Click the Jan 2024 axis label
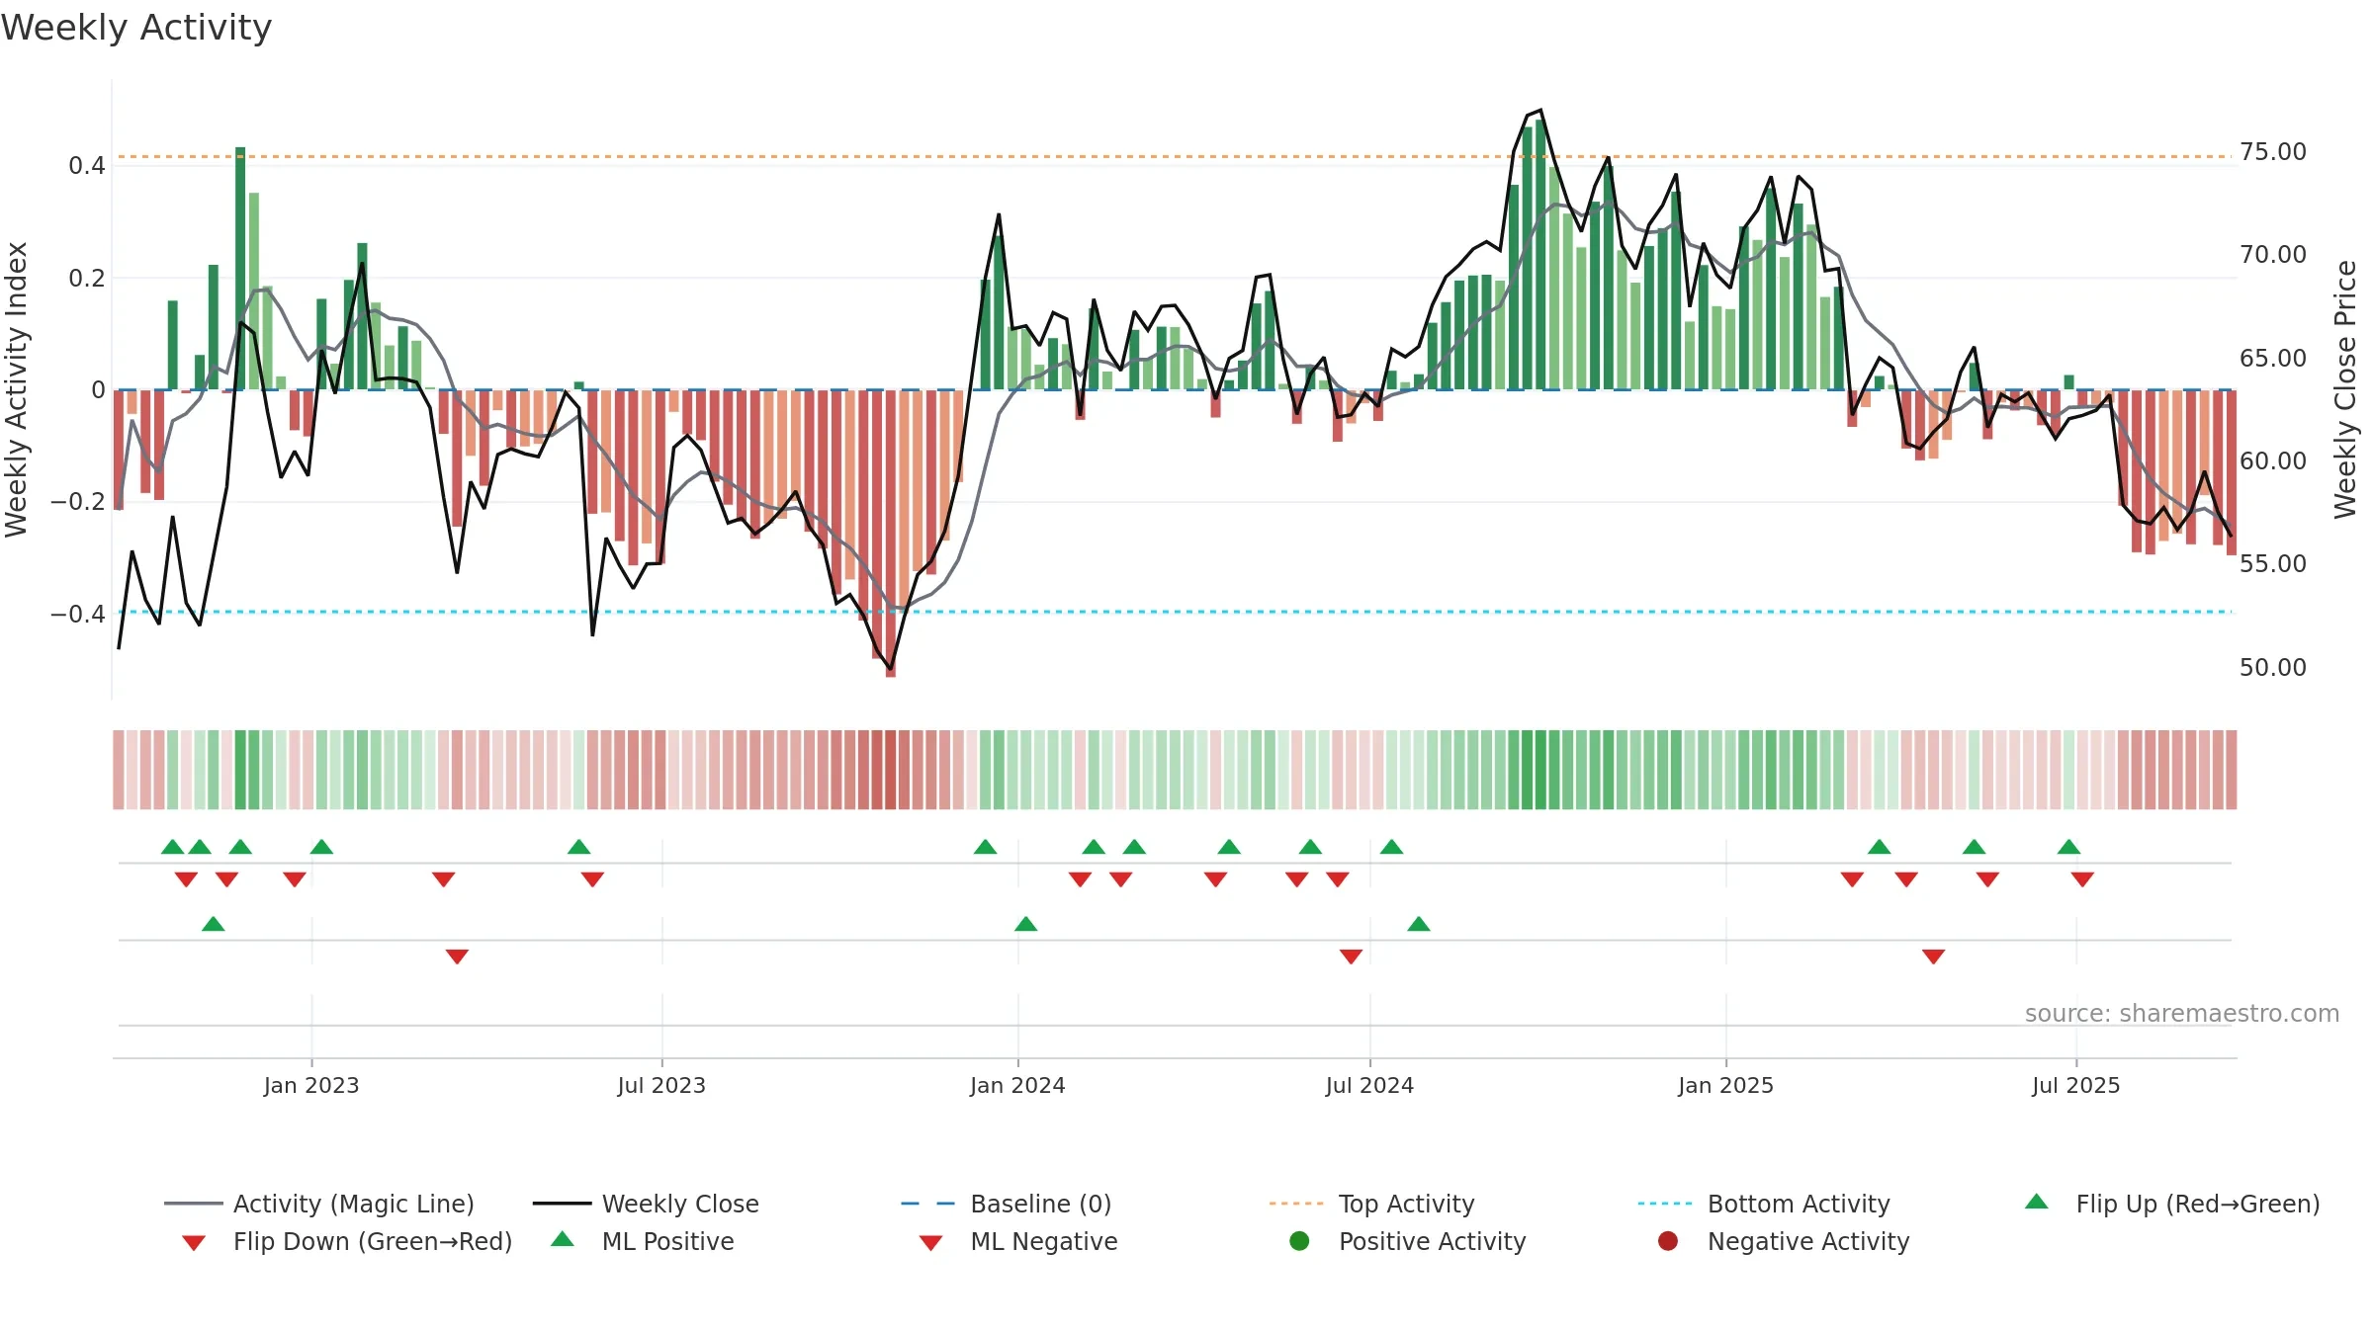Screen dimensions: 2373x1334 pyautogui.click(x=1017, y=1085)
